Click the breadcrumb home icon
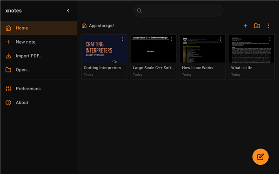 click(84, 26)
